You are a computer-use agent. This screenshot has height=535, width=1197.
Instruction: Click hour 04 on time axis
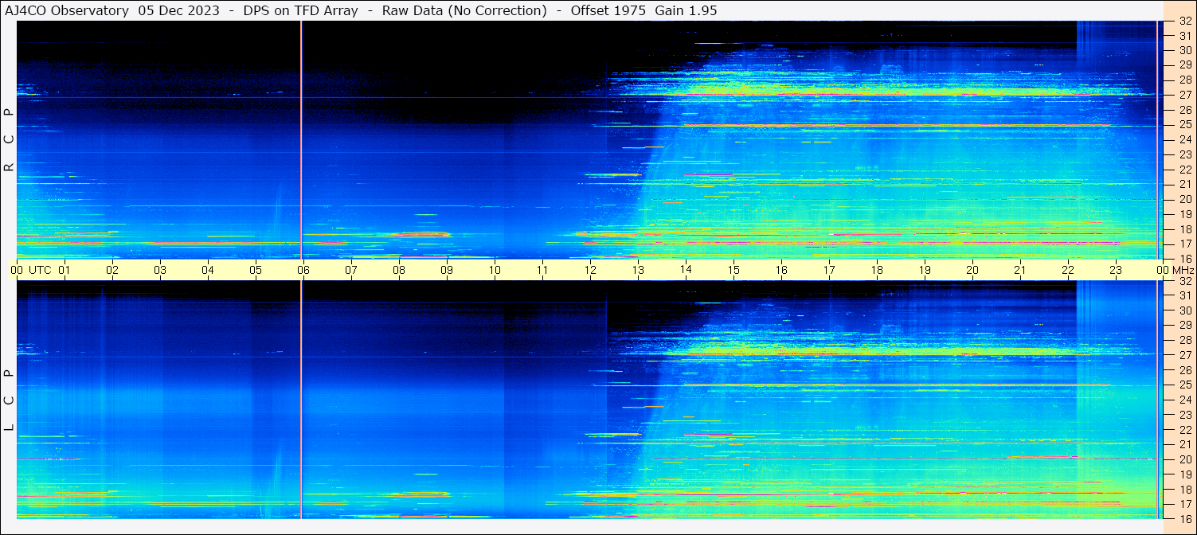click(x=208, y=270)
